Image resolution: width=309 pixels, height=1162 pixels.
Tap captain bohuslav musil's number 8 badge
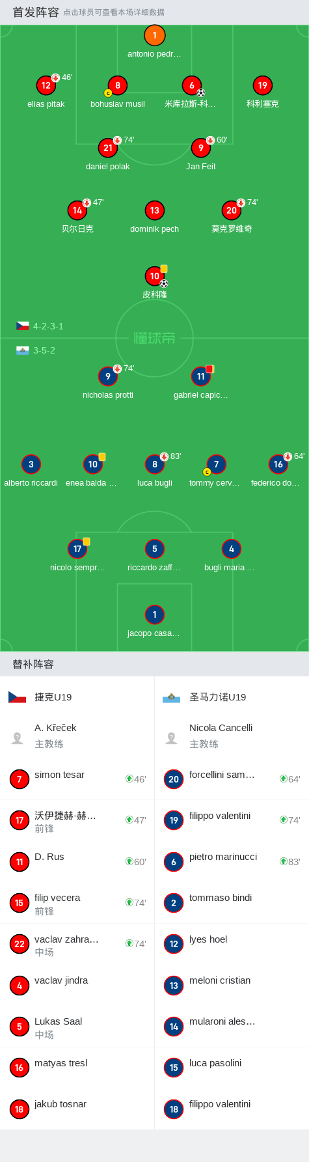click(118, 85)
